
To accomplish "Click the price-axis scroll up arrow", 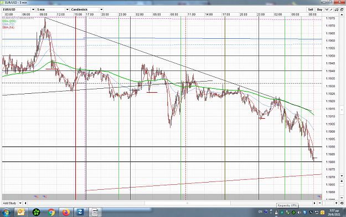I will 342,15.
